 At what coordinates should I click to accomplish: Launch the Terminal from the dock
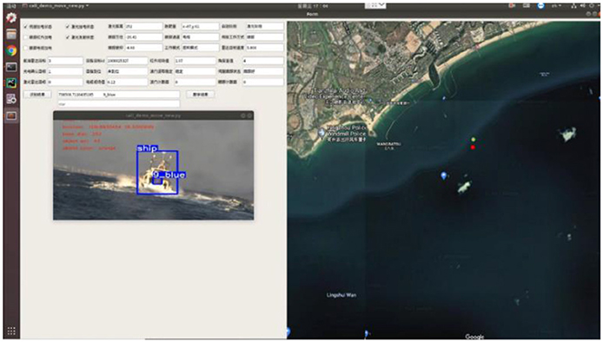[11, 67]
